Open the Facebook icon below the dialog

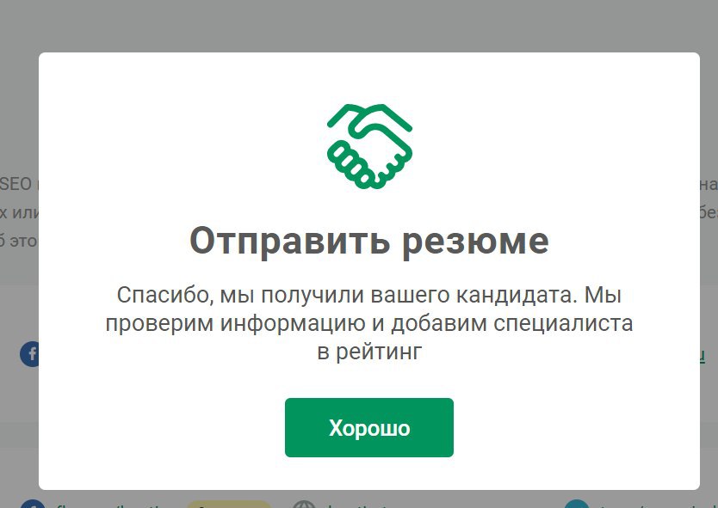[x=33, y=504]
